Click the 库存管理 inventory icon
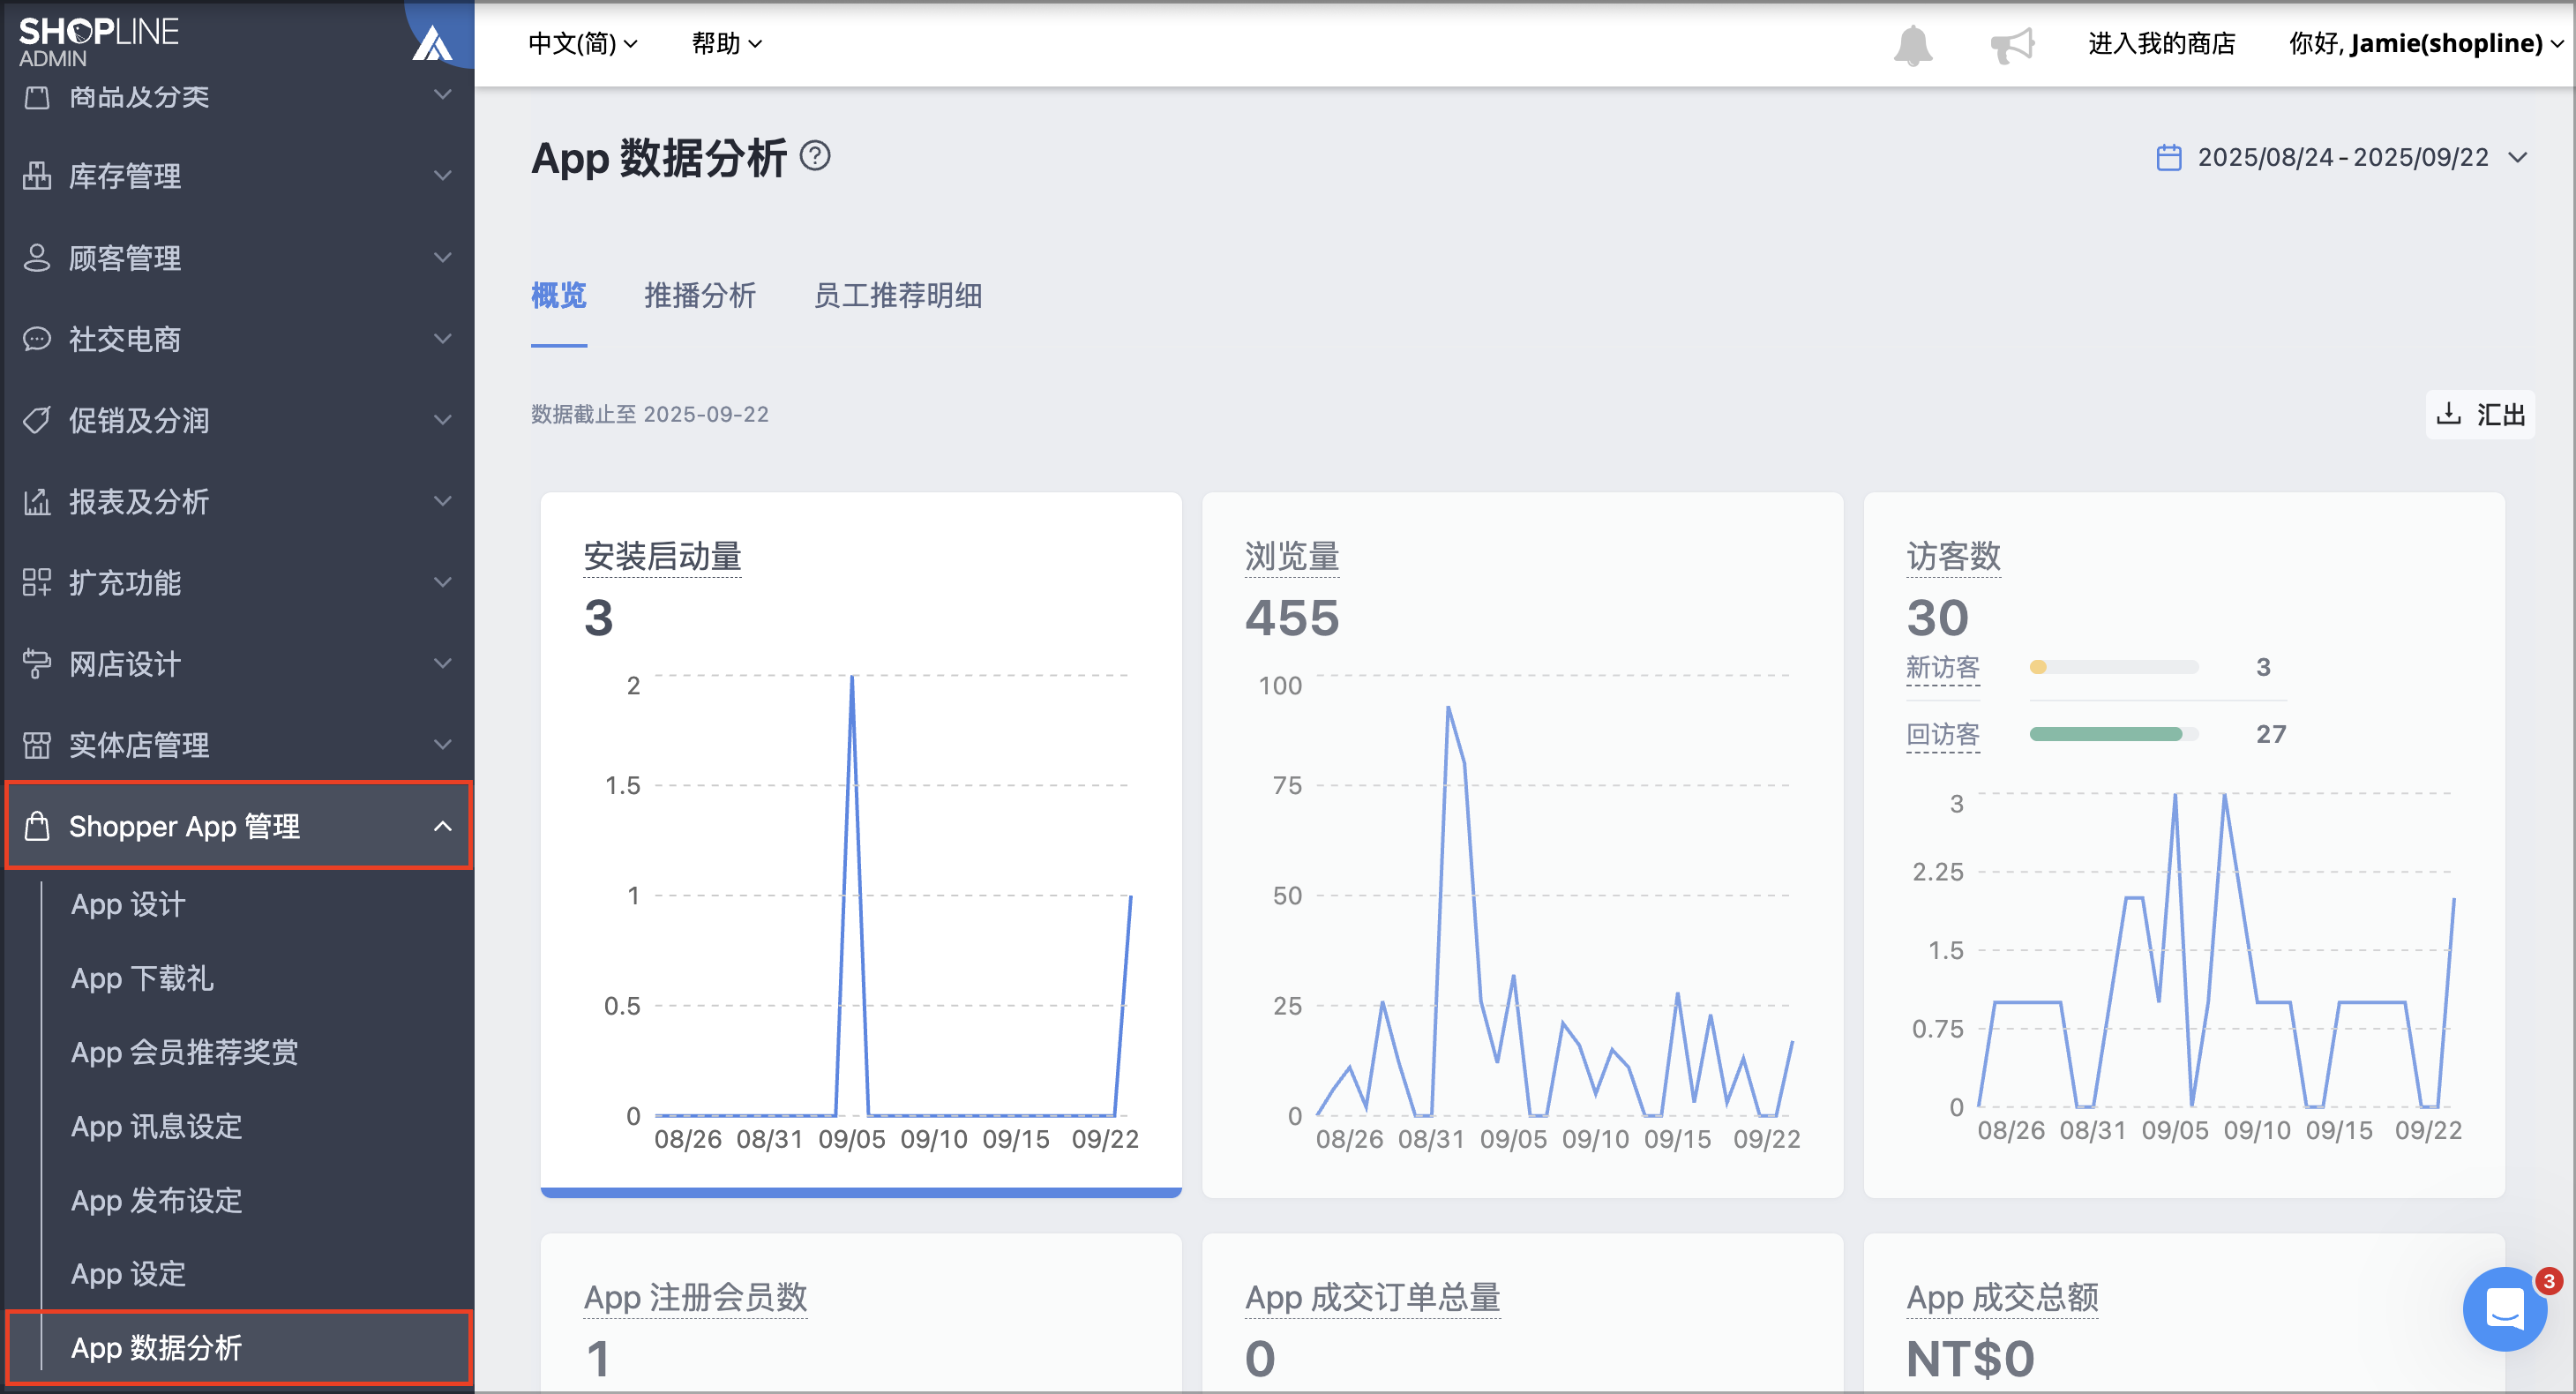Viewport: 2576px width, 1394px height. [37, 176]
